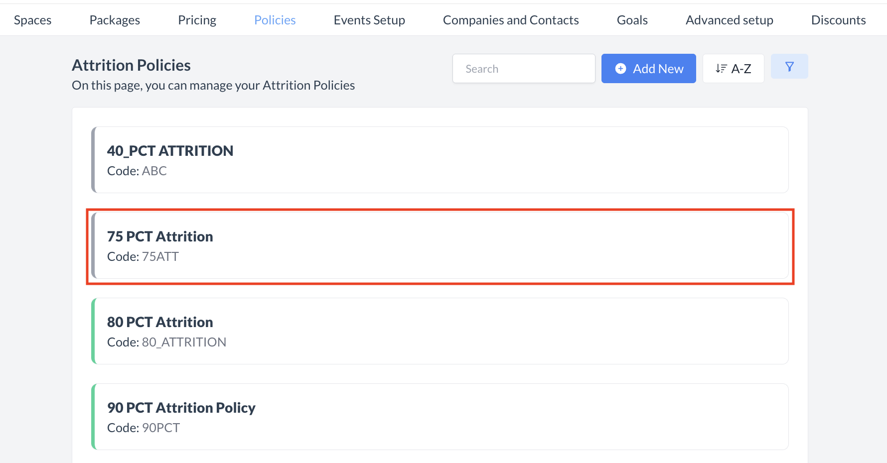Switch to the Pricing tab
The height and width of the screenshot is (463, 887).
click(197, 20)
